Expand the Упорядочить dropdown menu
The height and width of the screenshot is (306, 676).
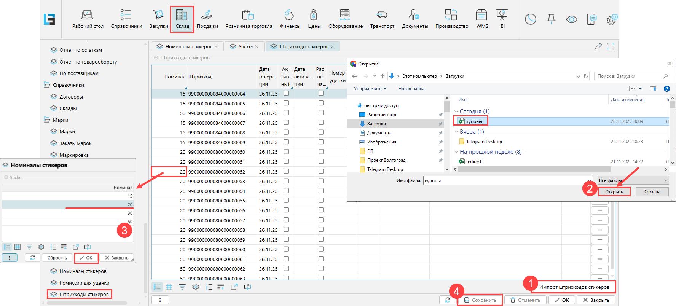click(370, 89)
